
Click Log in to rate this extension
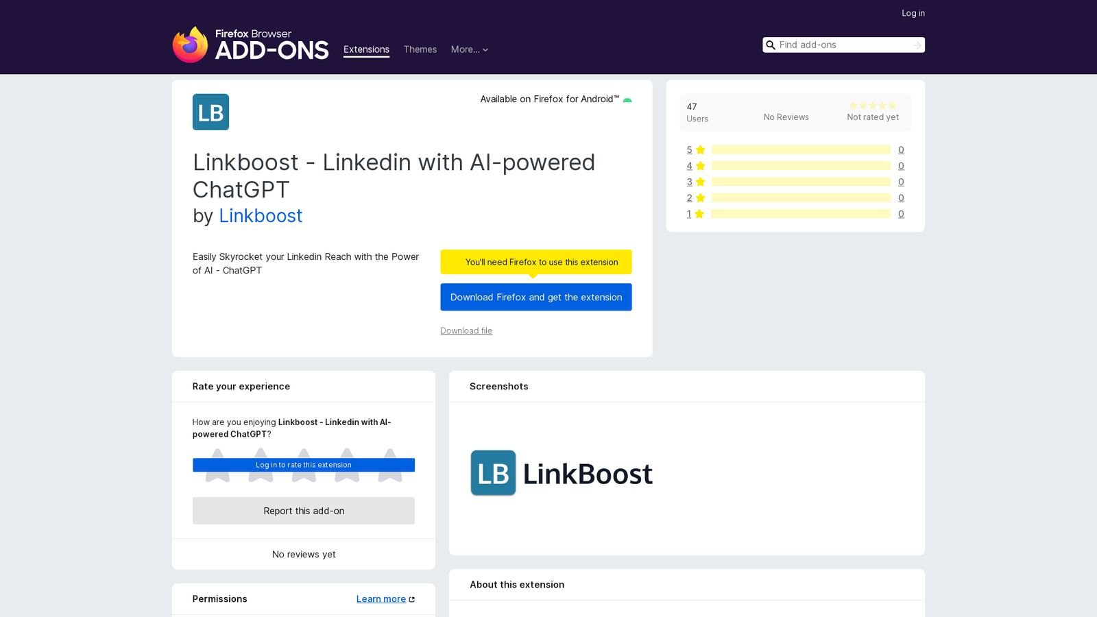pos(304,465)
